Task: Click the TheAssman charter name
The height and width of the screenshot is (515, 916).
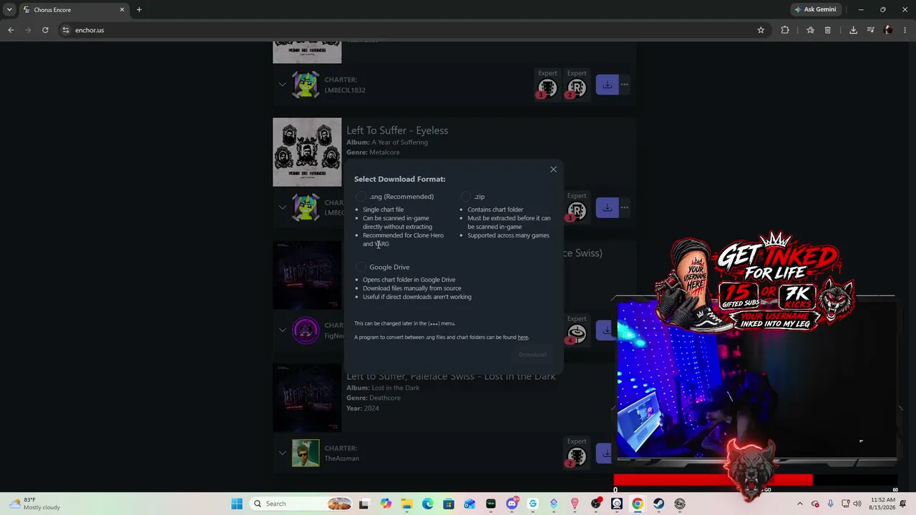Action: [341, 458]
